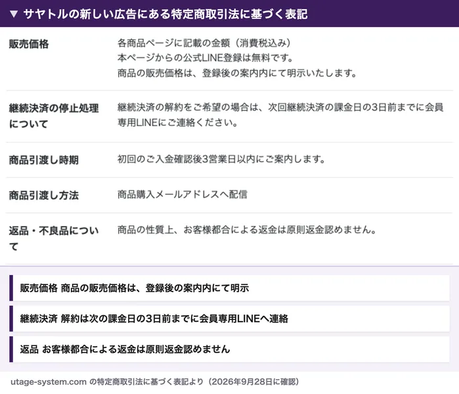Click the utage-system.com source footnote
Image resolution: width=459 pixels, height=394 pixels.
[x=154, y=382]
